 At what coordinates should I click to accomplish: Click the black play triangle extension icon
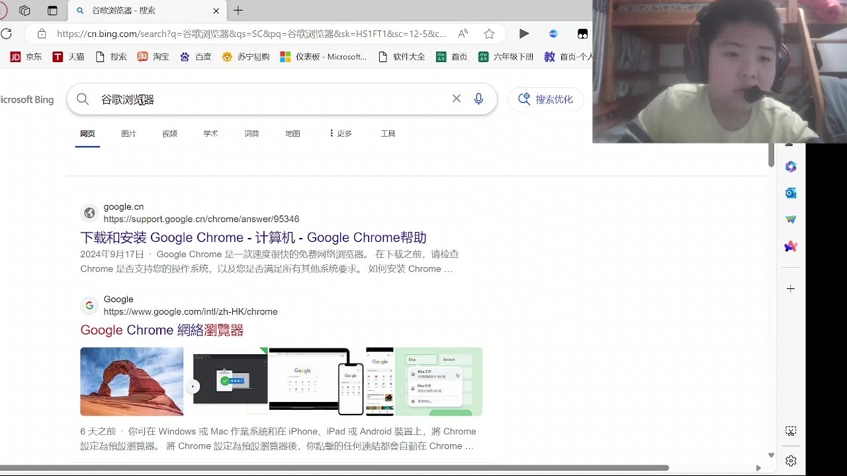[x=524, y=34]
